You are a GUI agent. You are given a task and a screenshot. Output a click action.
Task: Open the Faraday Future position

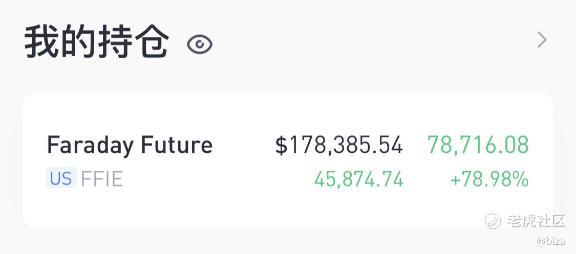(288, 160)
